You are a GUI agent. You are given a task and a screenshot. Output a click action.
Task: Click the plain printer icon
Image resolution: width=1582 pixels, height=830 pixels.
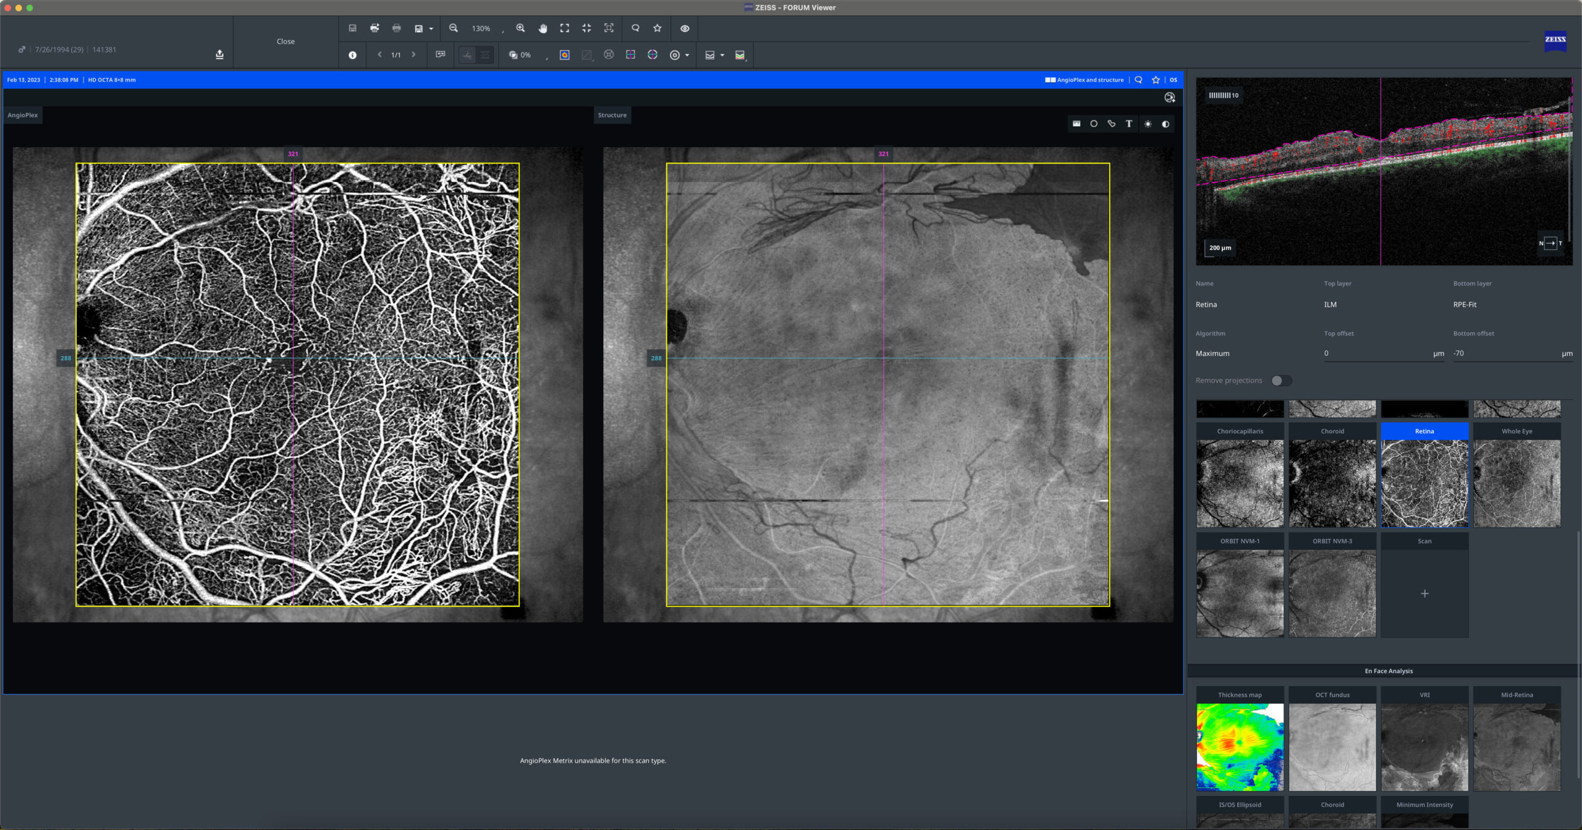coord(397,28)
